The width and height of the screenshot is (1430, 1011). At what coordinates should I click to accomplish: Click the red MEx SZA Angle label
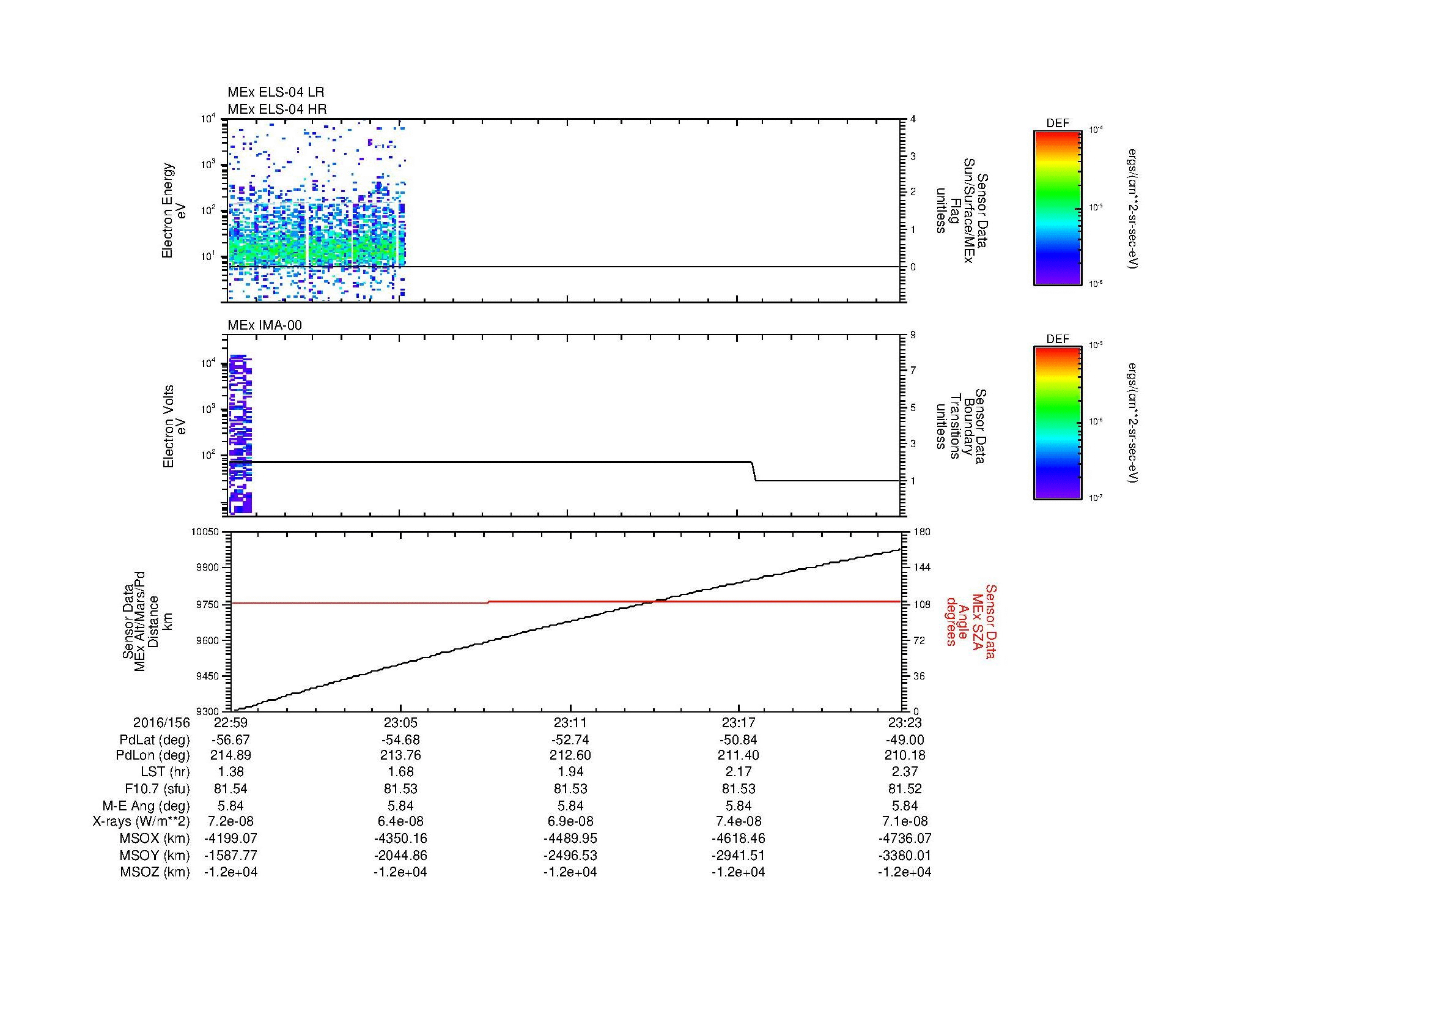[970, 621]
